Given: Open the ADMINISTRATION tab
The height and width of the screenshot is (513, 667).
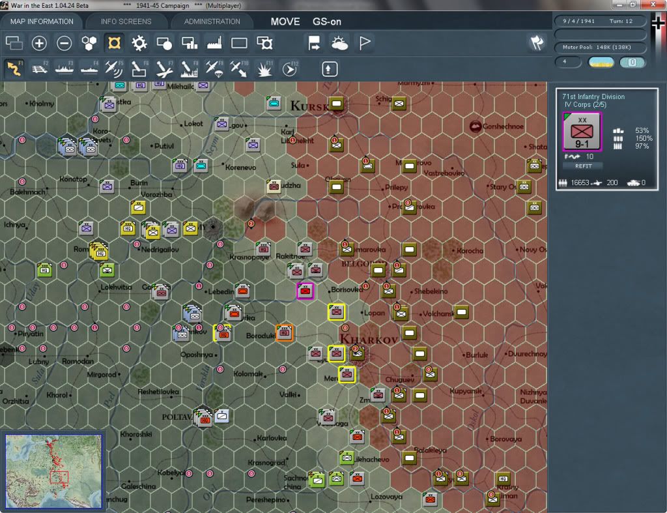Looking at the screenshot, I should pos(212,22).
